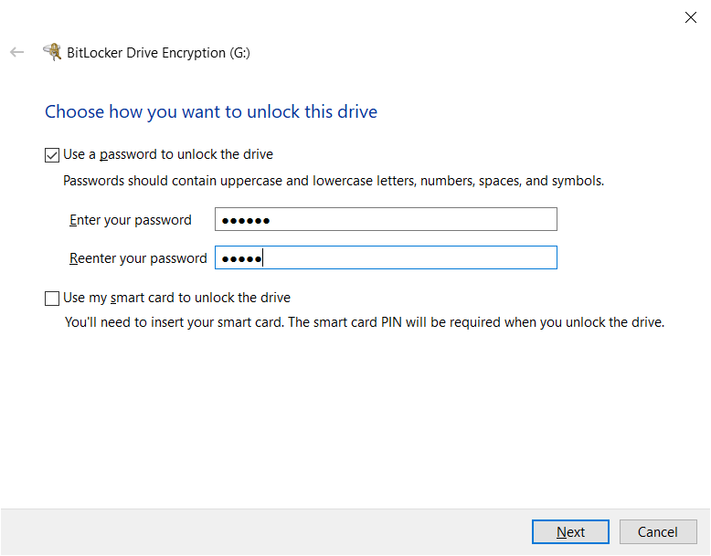Click the 'Choose how you want to unlock' heading
This screenshot has width=711, height=556.
[211, 112]
